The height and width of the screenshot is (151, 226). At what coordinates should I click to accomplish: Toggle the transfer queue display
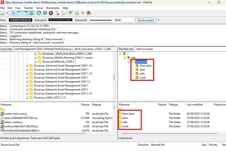coord(32,13)
